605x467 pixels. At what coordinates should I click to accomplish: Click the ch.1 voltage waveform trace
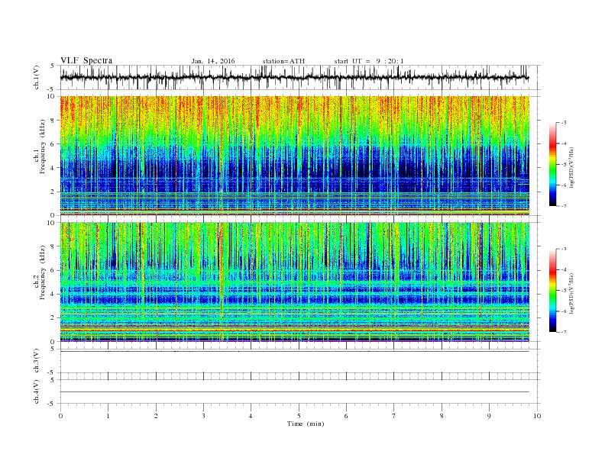click(295, 77)
